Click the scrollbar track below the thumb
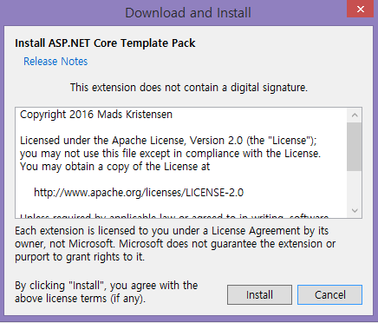The image size is (378, 323). tap(355, 187)
